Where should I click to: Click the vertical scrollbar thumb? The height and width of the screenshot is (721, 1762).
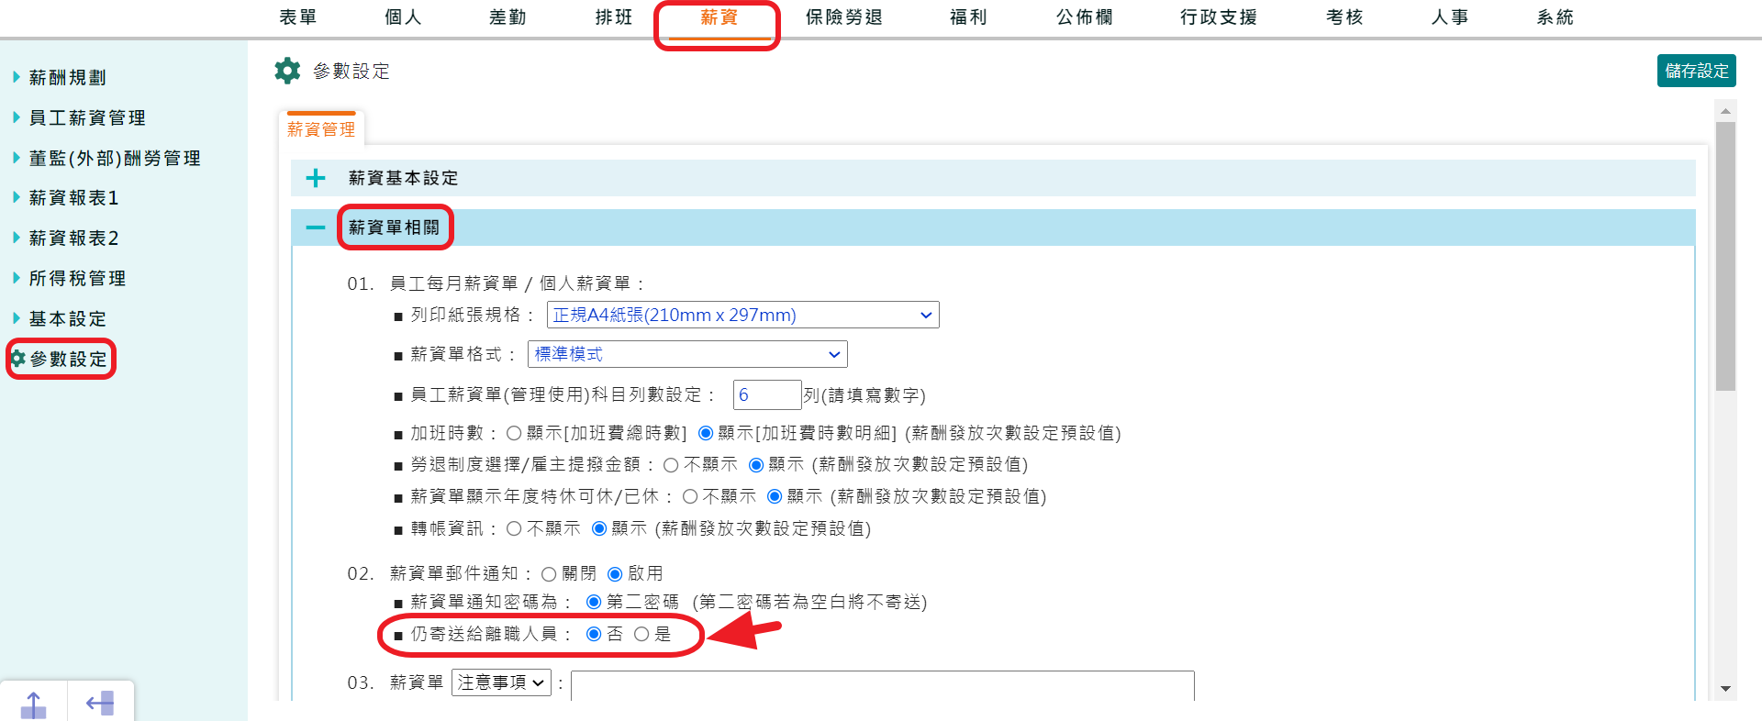point(1725,257)
